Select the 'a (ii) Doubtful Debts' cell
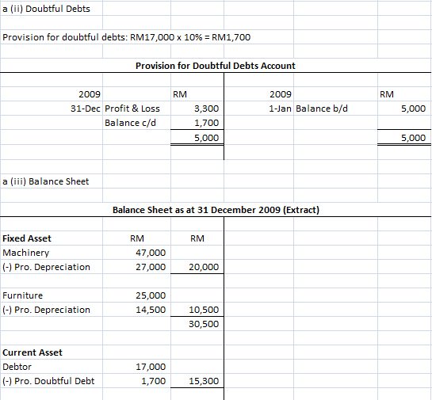 [52, 9]
